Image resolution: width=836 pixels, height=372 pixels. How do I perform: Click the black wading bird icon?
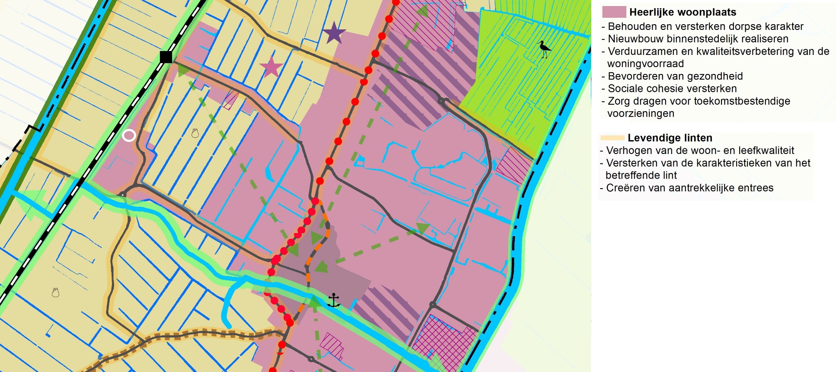544,49
